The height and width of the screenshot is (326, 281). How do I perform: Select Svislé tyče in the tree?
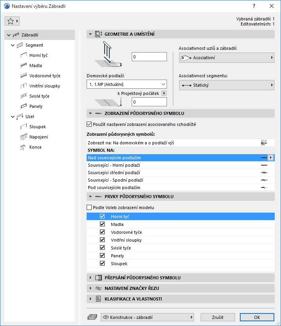(39, 96)
